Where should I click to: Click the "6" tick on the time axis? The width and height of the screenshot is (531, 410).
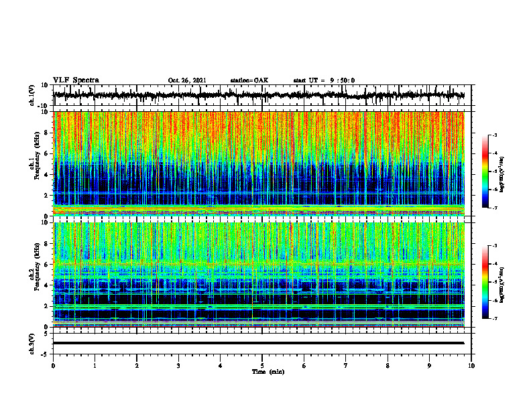click(x=304, y=366)
